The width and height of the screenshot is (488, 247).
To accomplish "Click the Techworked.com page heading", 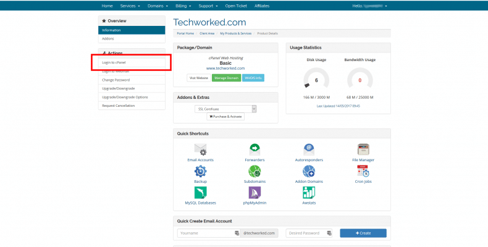I will [x=209, y=22].
